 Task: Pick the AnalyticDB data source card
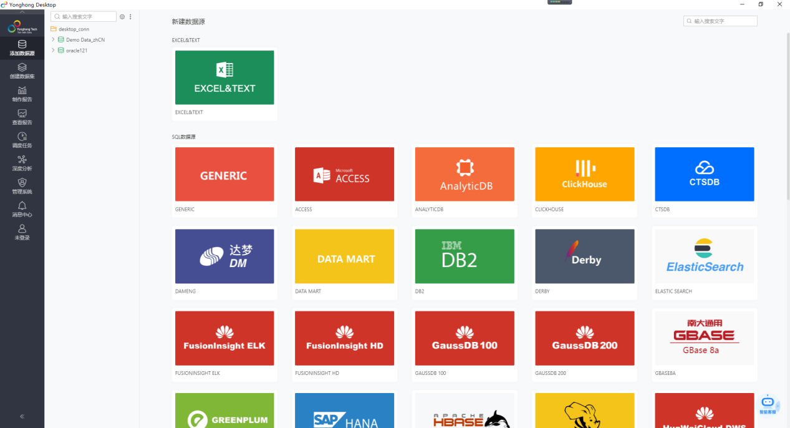click(x=465, y=180)
